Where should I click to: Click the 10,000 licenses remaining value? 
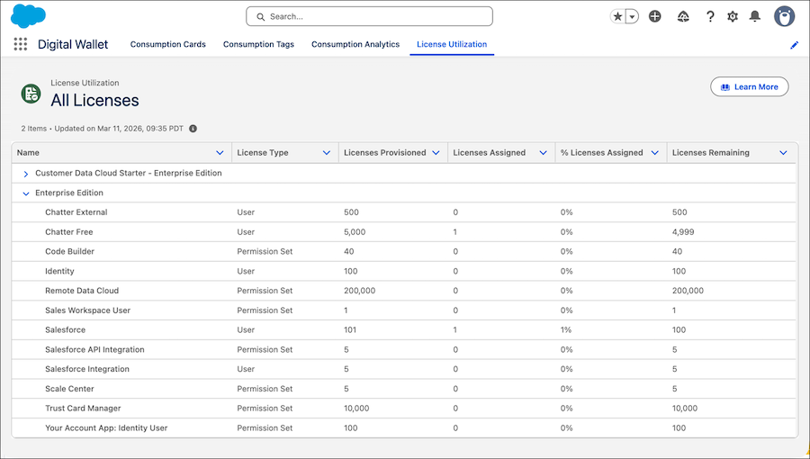(685, 409)
